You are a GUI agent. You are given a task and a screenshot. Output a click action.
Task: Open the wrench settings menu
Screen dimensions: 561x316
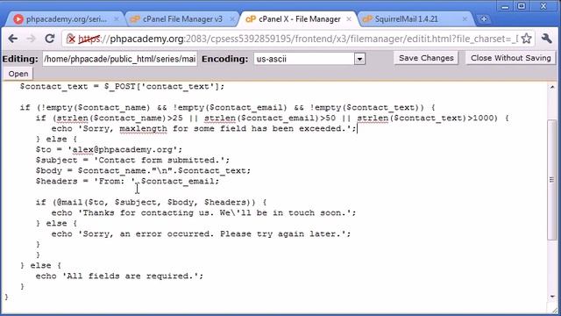(x=547, y=39)
